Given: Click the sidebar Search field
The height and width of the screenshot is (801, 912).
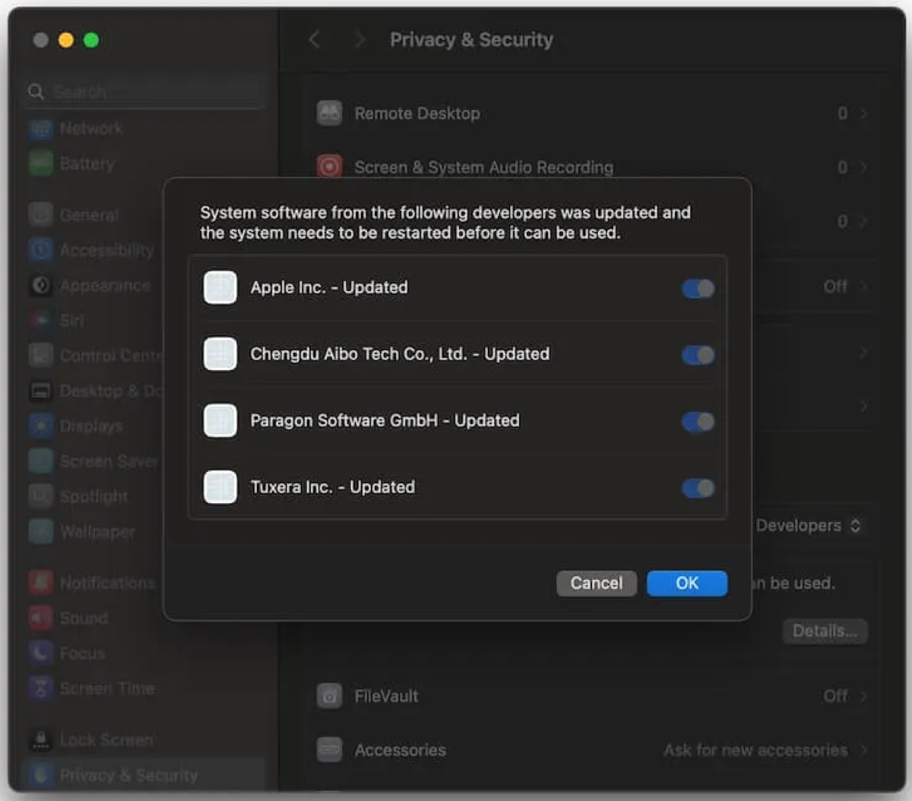Looking at the screenshot, I should coord(144,92).
